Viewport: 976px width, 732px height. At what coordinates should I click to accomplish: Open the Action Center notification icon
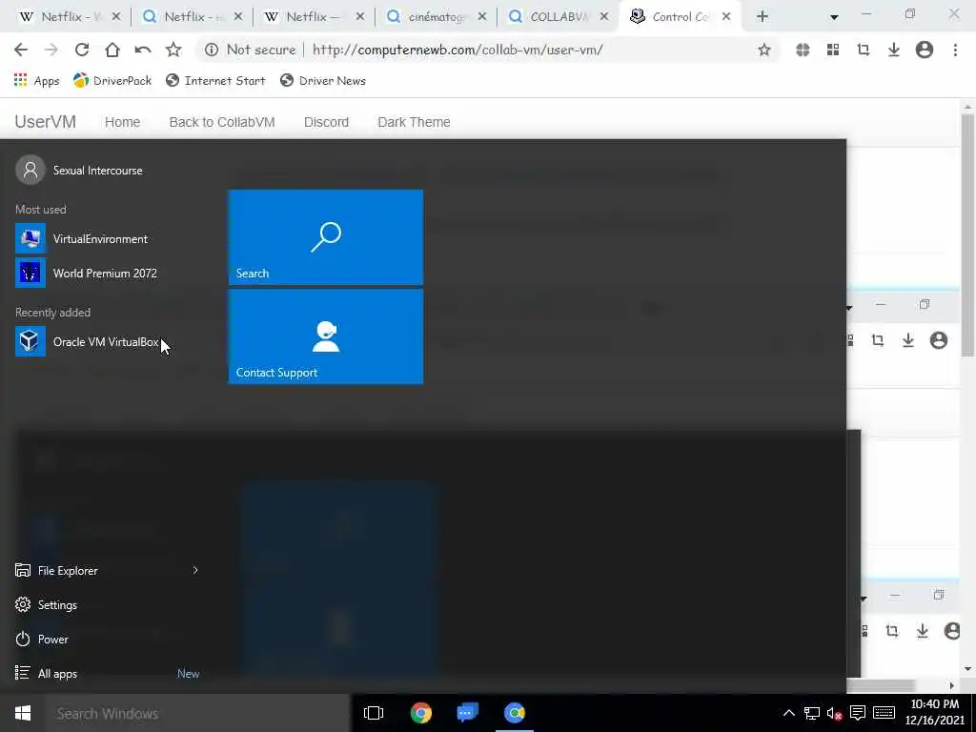857,713
